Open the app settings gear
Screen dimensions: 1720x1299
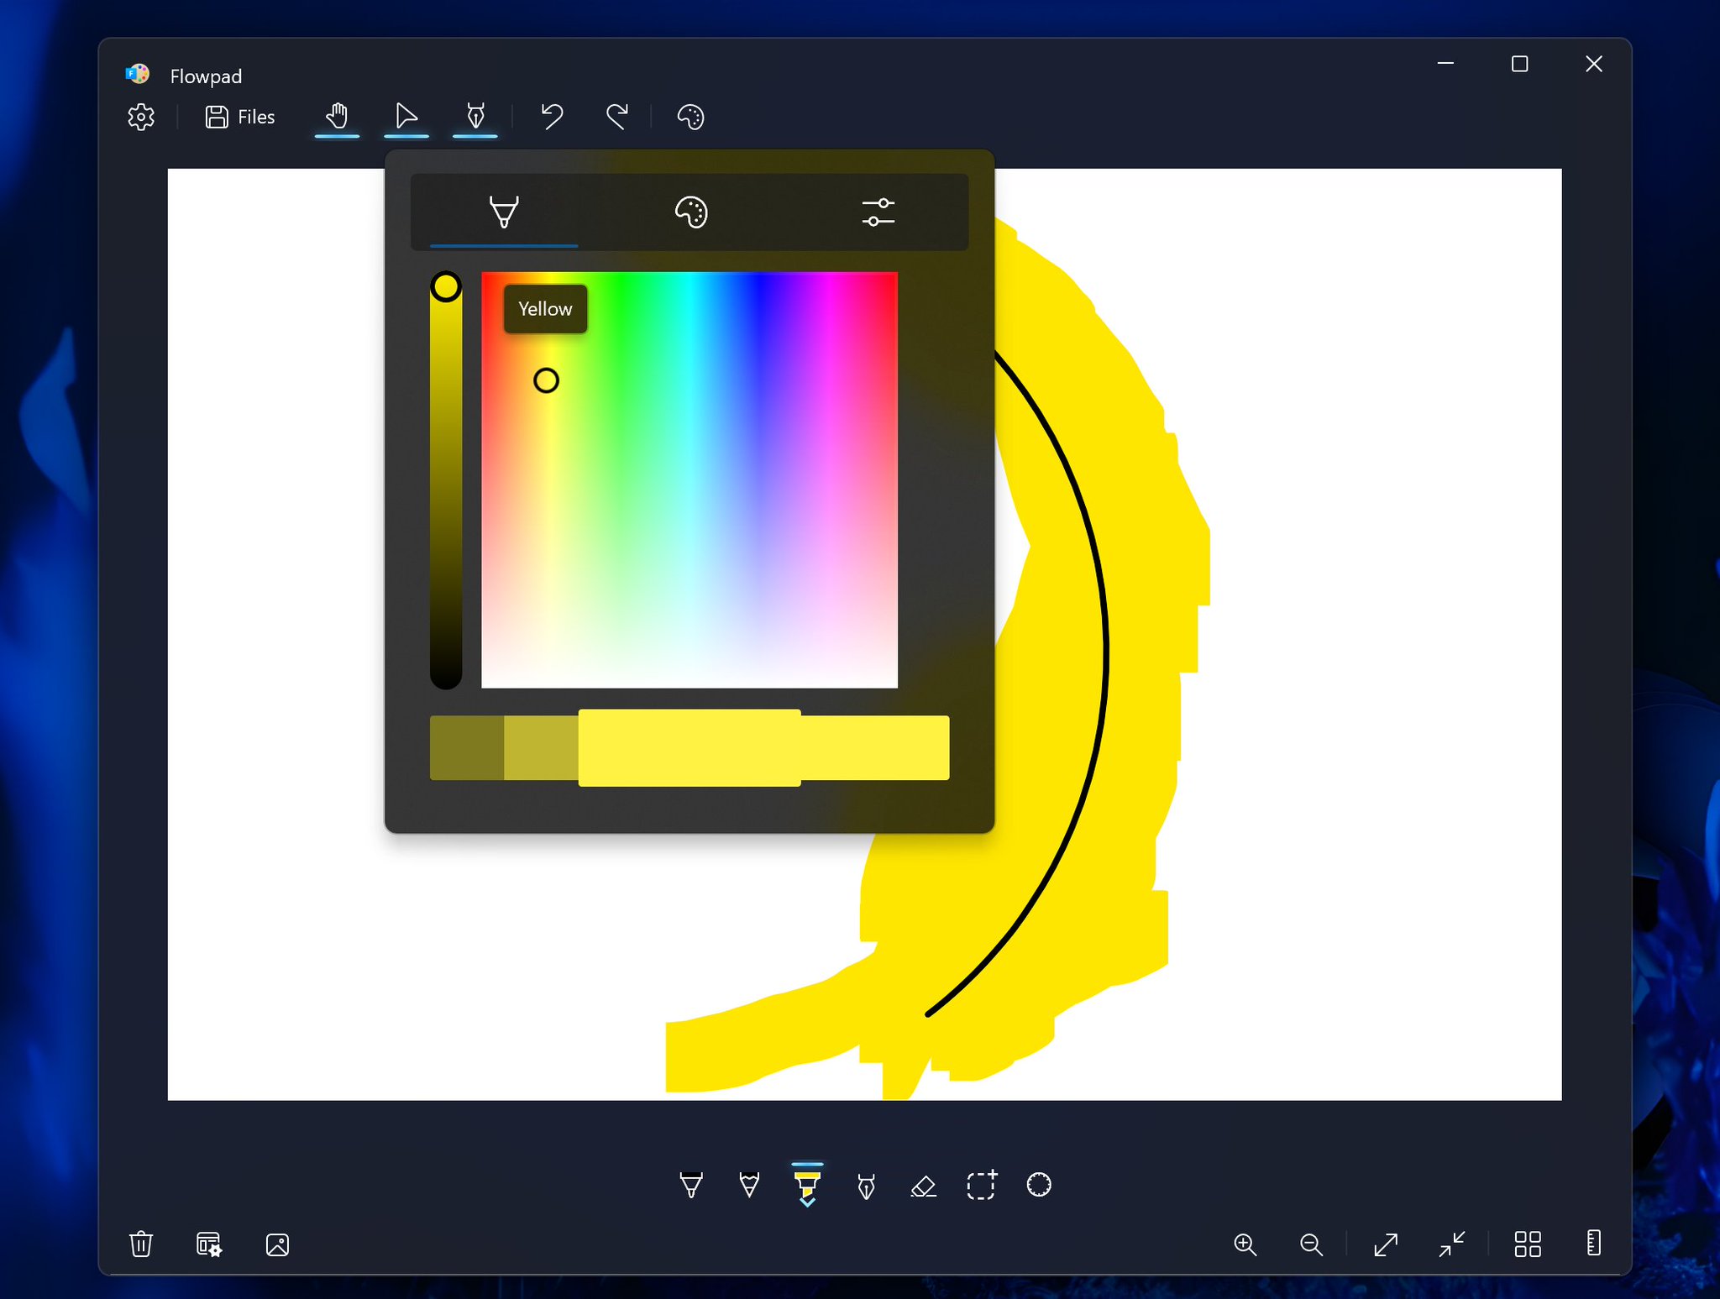[x=140, y=118]
